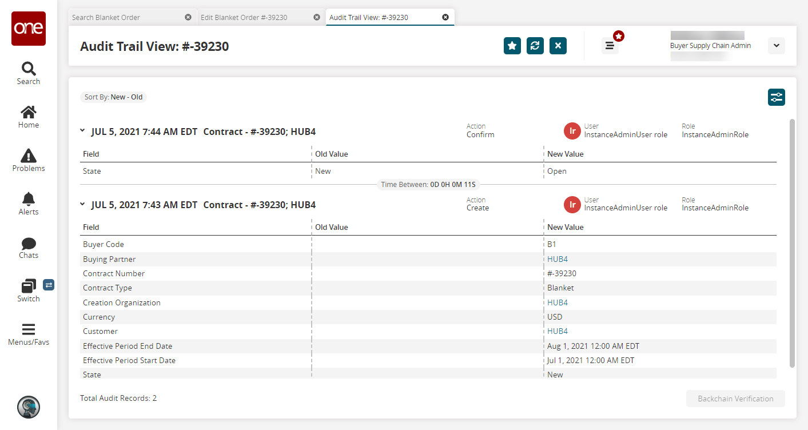Expand the user role dropdown arrow

[x=776, y=46]
